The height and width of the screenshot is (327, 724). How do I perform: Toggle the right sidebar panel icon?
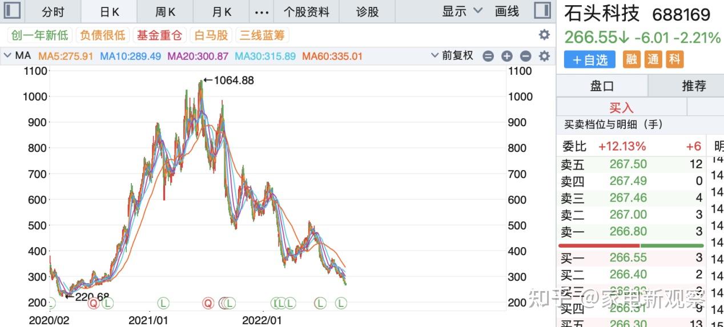542,11
